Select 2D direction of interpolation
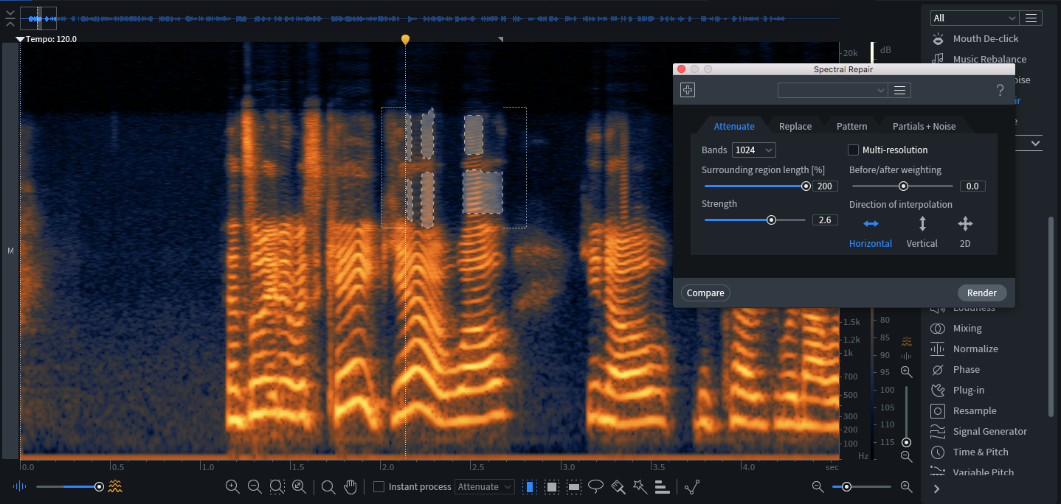The image size is (1061, 504). click(x=965, y=232)
